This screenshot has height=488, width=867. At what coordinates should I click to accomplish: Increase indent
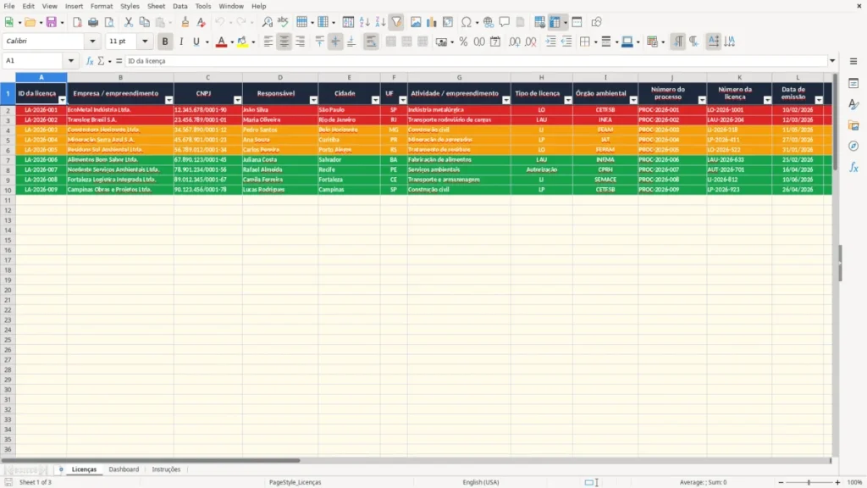click(550, 42)
